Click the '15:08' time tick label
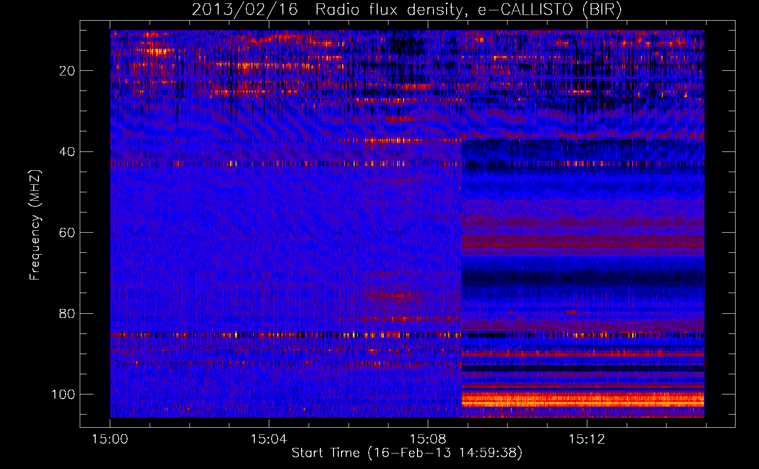The image size is (759, 469). point(428,439)
